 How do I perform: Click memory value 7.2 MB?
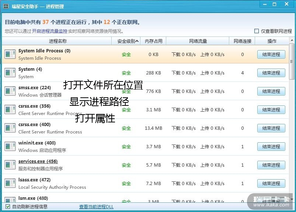pos(153,184)
